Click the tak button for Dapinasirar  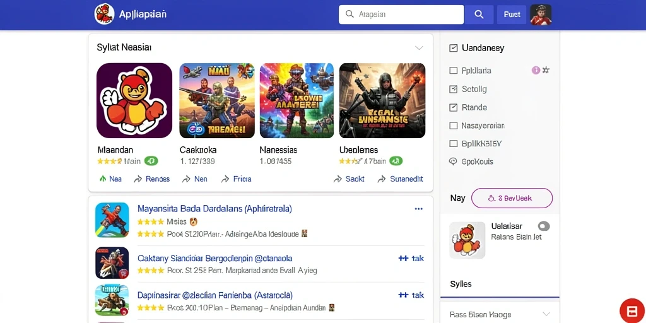coord(411,295)
